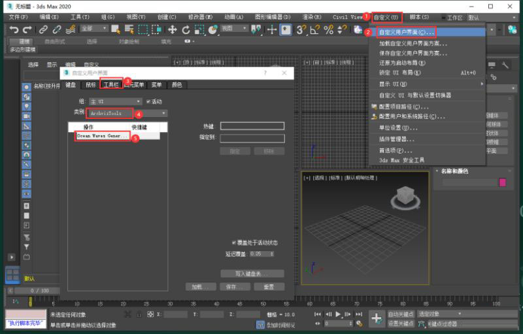Click the Select and Place icon
The height and width of the screenshot is (334, 523).
point(212,29)
